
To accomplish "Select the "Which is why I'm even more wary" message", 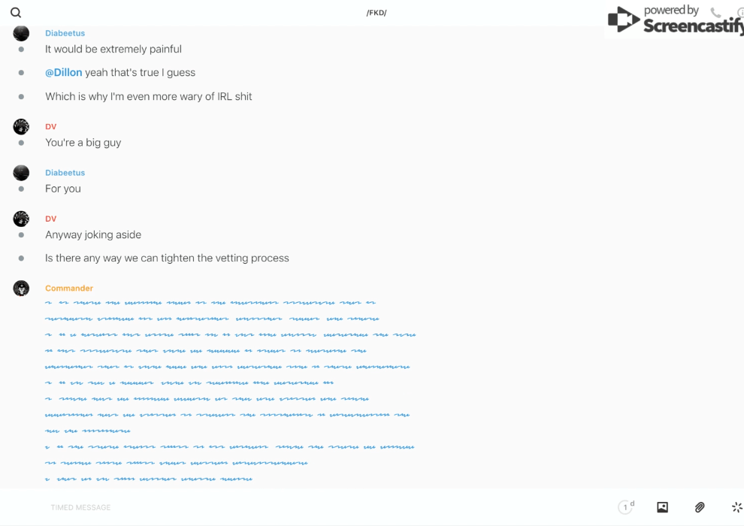I will click(x=149, y=97).
